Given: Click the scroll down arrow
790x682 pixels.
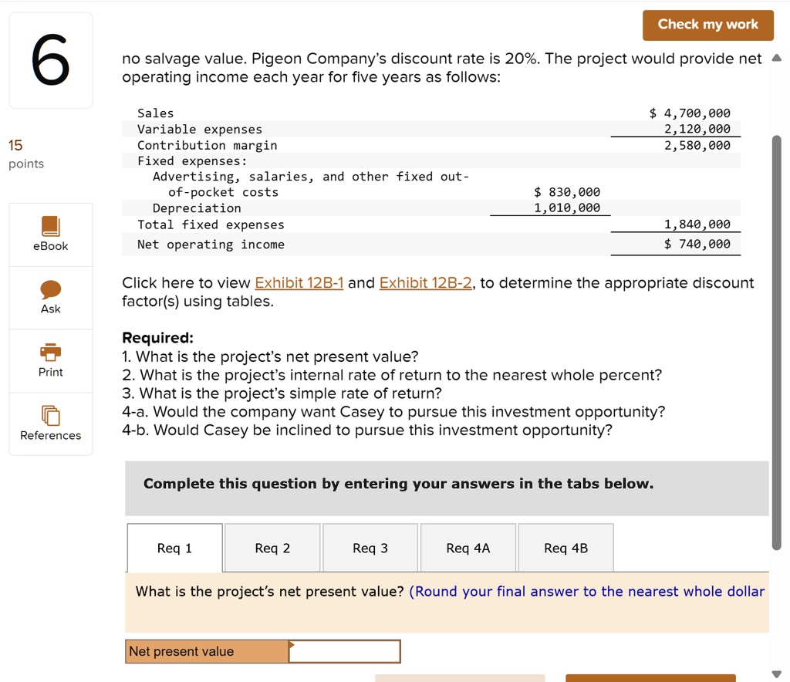Looking at the screenshot, I should click(777, 674).
